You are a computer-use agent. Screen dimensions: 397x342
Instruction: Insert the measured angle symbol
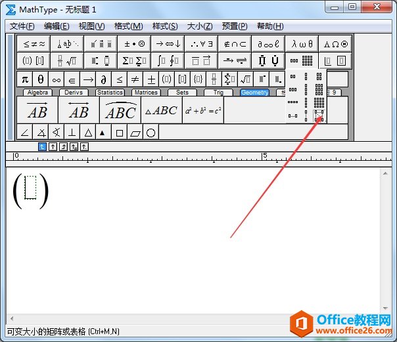point(40,132)
